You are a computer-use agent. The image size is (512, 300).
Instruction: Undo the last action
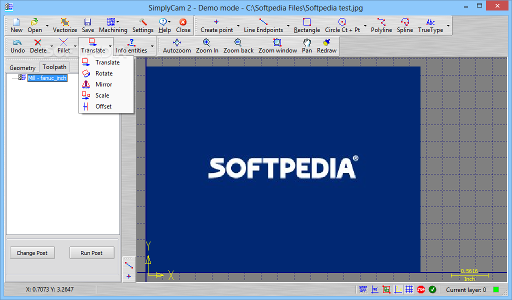pyautogui.click(x=17, y=46)
